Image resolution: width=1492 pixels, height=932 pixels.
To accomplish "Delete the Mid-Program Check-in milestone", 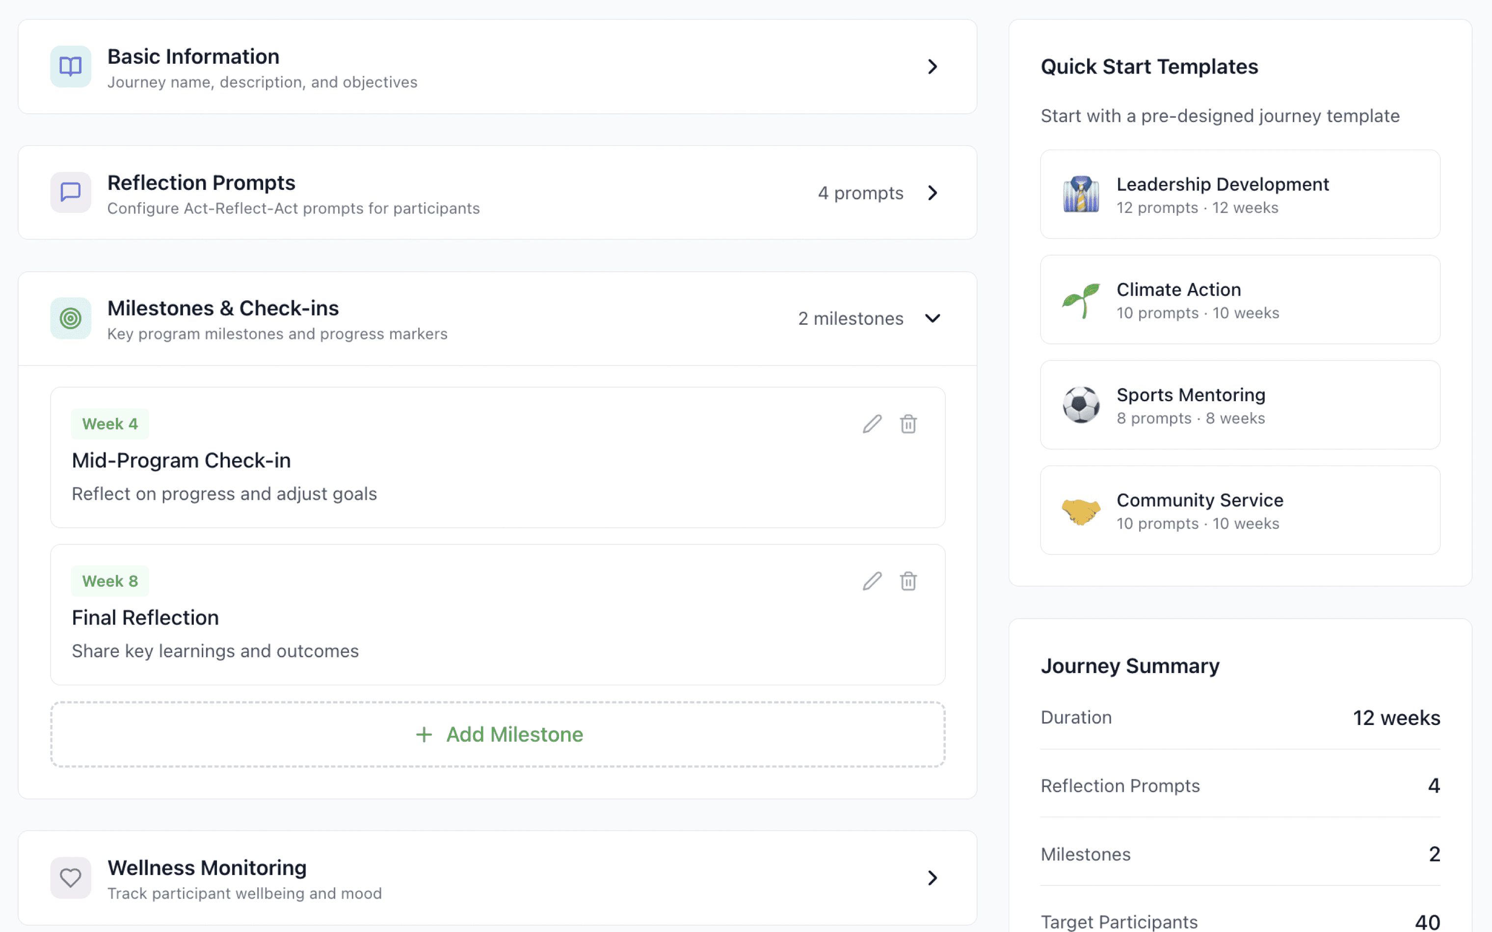I will coord(908,424).
